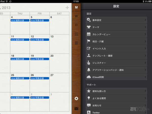This screenshot has height=114, width=152.
Task: Select Saturday 27 date cell
Action: (59, 83)
